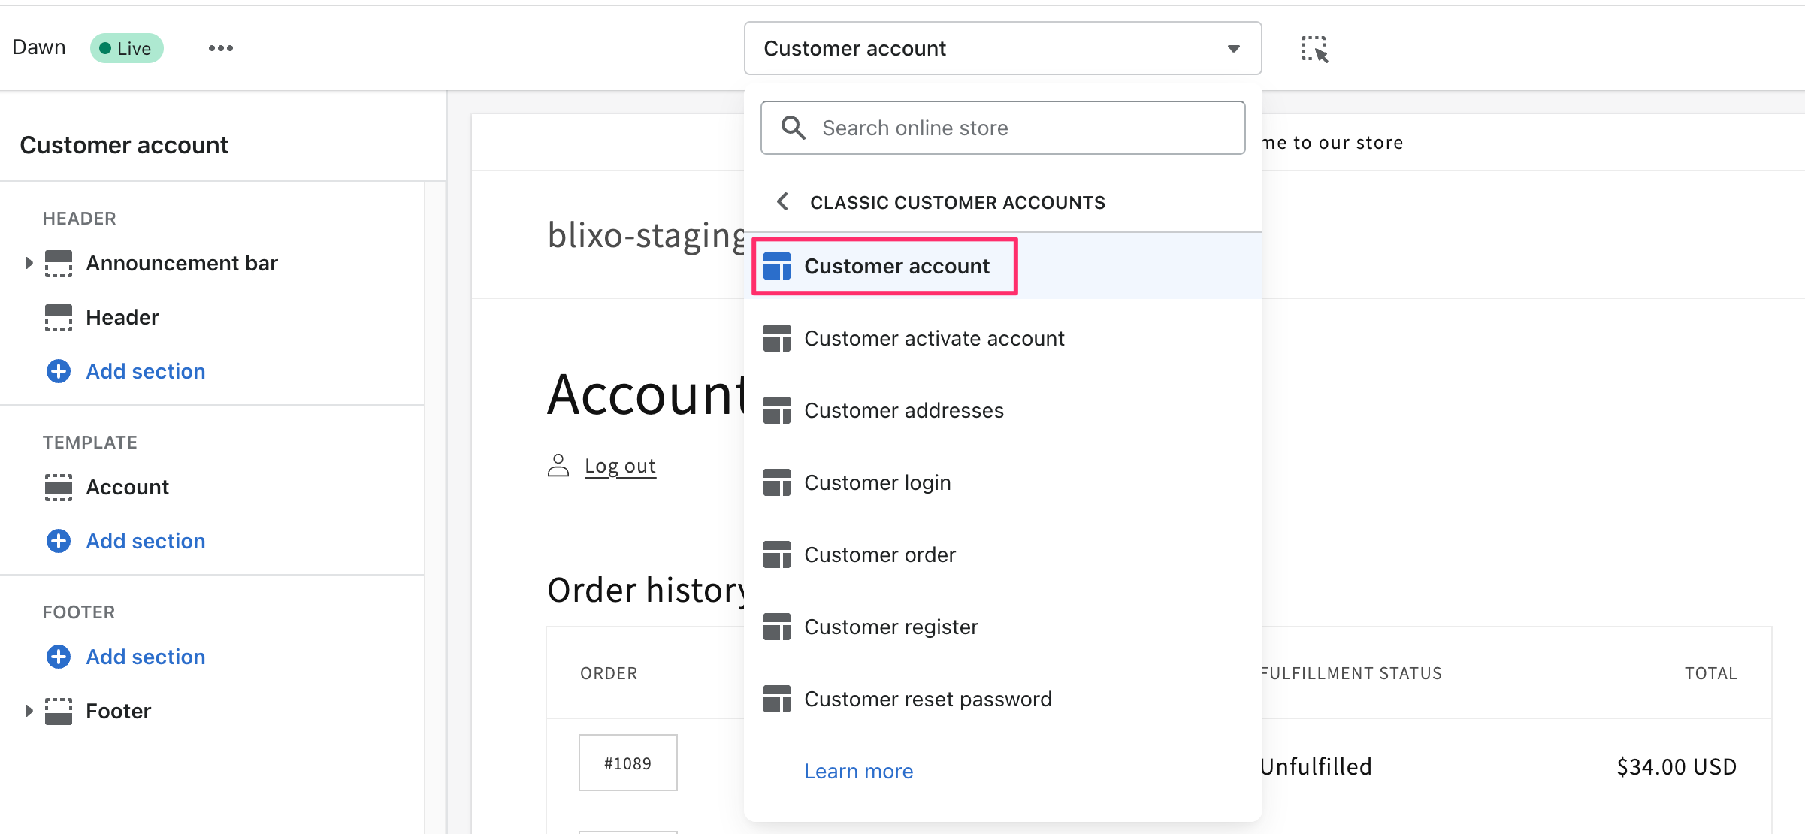Click the inspector selection mode icon
The height and width of the screenshot is (834, 1805).
pyautogui.click(x=1314, y=49)
